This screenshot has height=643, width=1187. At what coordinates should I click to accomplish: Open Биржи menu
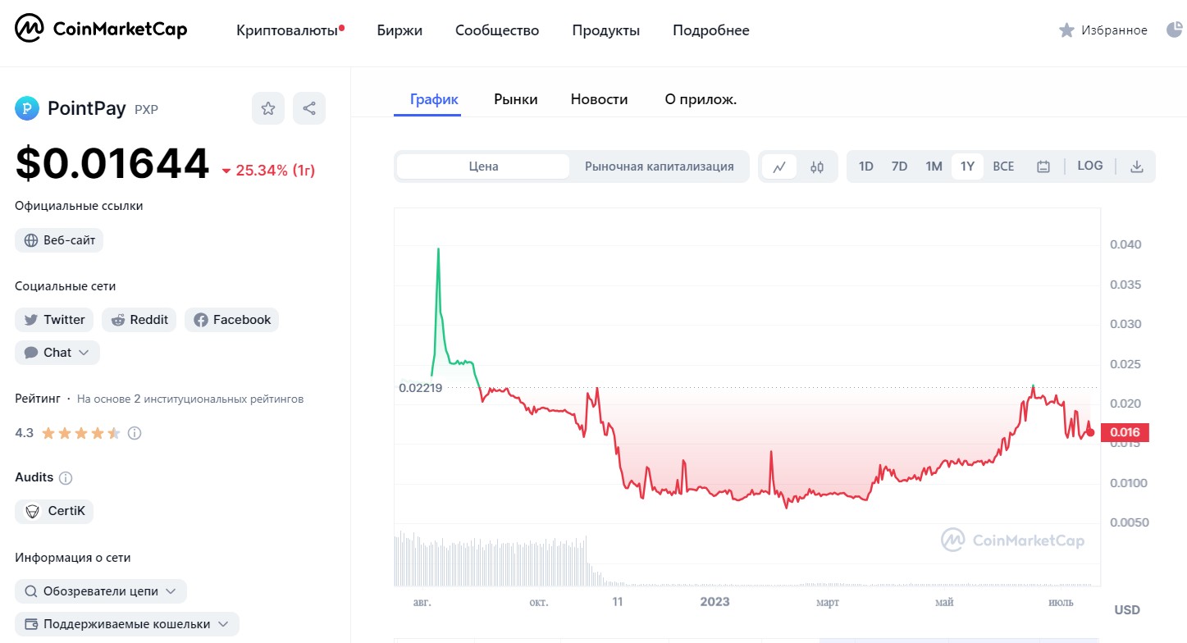399,30
